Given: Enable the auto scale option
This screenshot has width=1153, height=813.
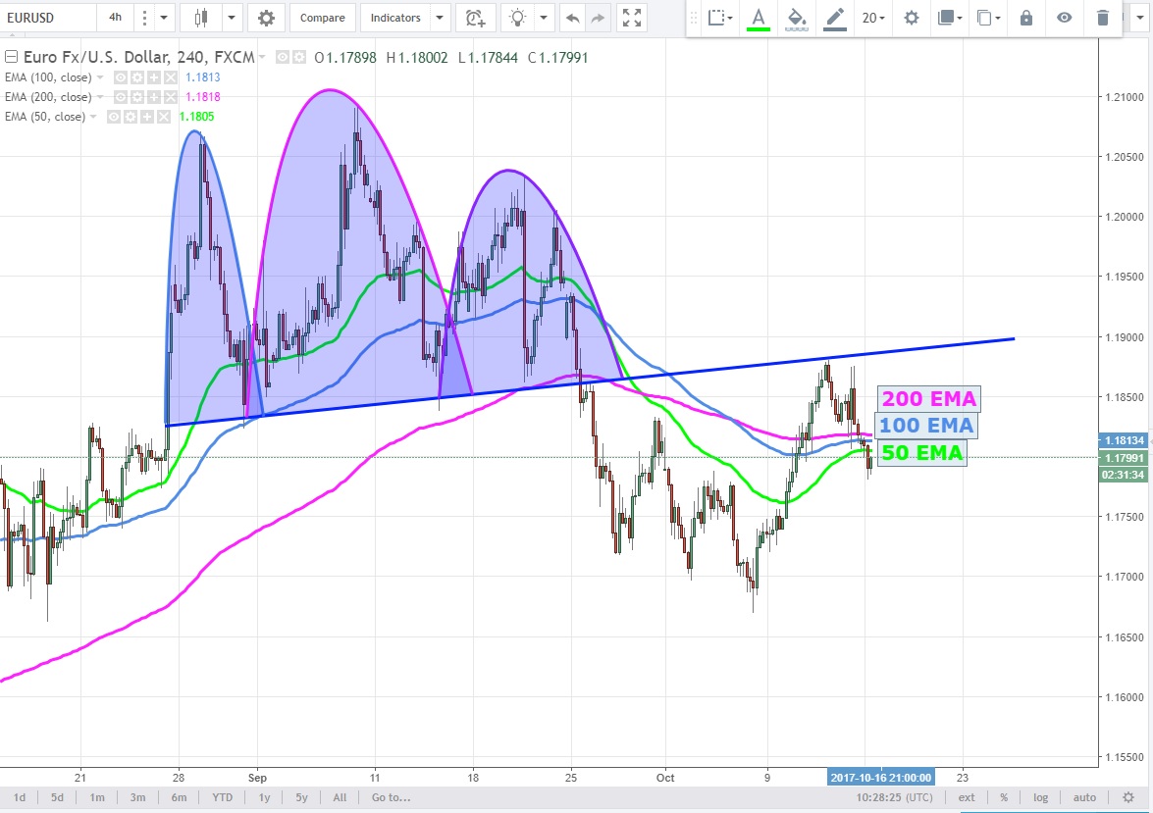Looking at the screenshot, I should pos(1084,797).
